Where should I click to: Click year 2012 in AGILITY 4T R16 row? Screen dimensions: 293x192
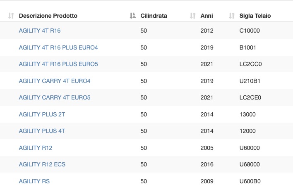(x=207, y=31)
